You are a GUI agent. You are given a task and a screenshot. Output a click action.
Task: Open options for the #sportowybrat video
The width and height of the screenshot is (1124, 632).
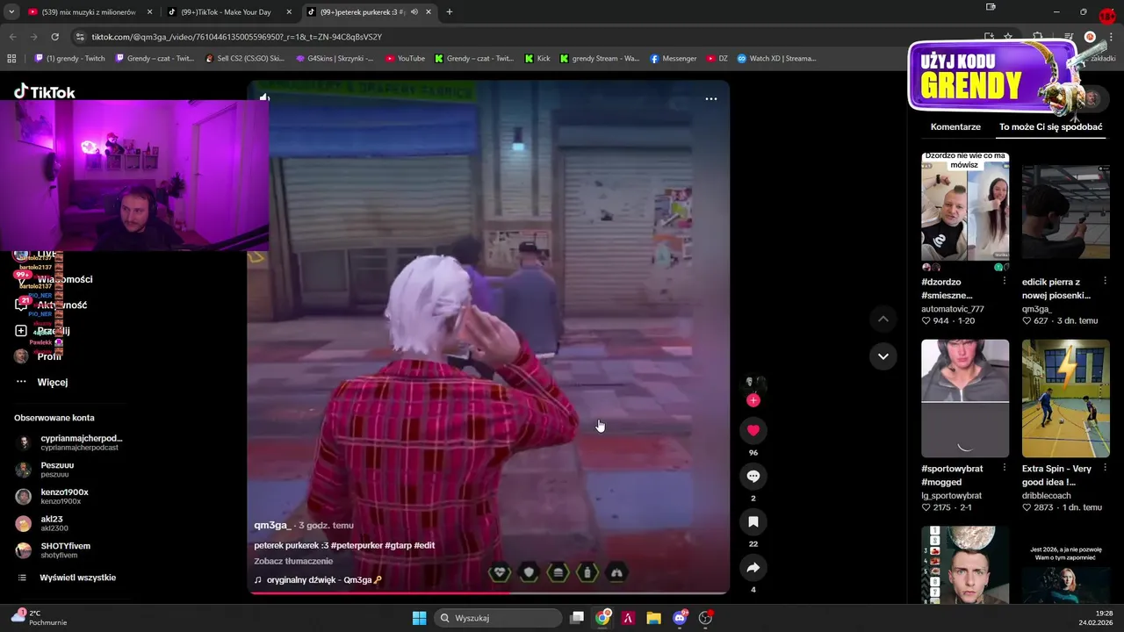[x=1005, y=468]
